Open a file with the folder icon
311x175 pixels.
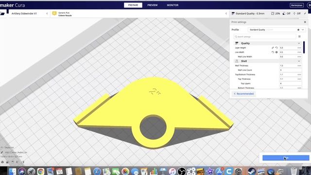point(2,14)
